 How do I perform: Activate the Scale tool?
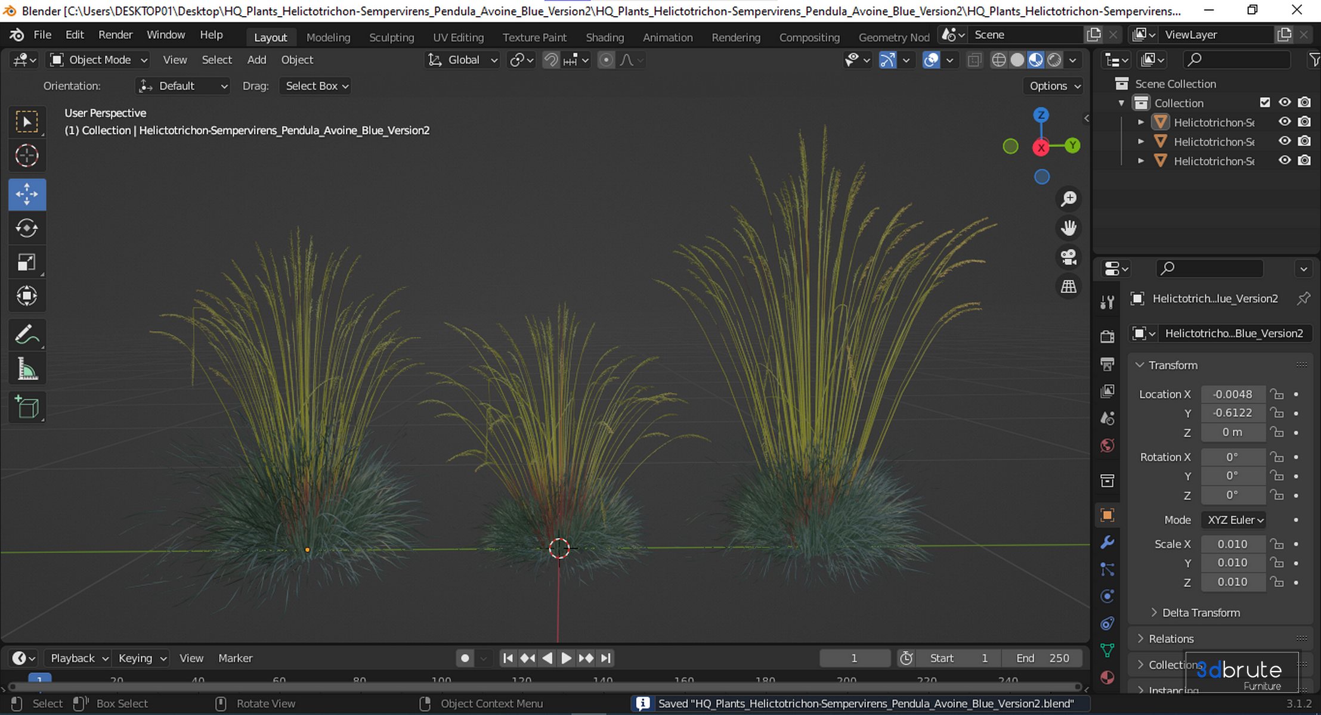click(27, 262)
